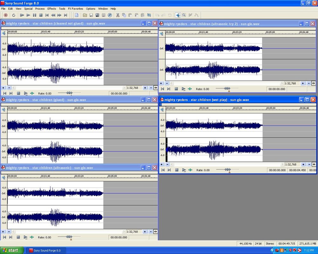
Task: Open the Process menu
Action: point(40,9)
